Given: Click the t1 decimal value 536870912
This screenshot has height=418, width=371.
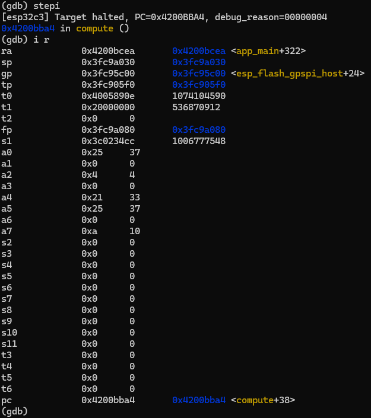Looking at the screenshot, I should pyautogui.click(x=196, y=107).
